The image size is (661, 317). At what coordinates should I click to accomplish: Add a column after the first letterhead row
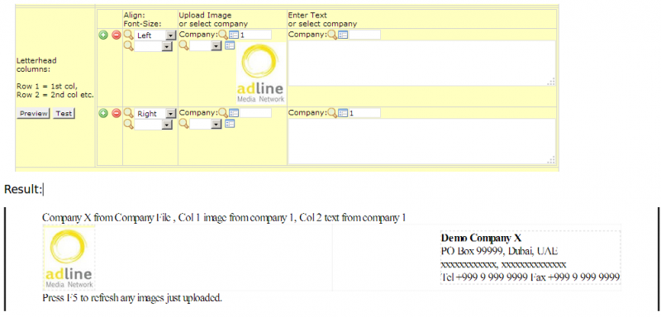coord(103,35)
